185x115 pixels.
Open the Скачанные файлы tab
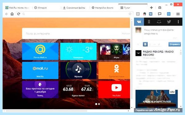click(x=74, y=8)
